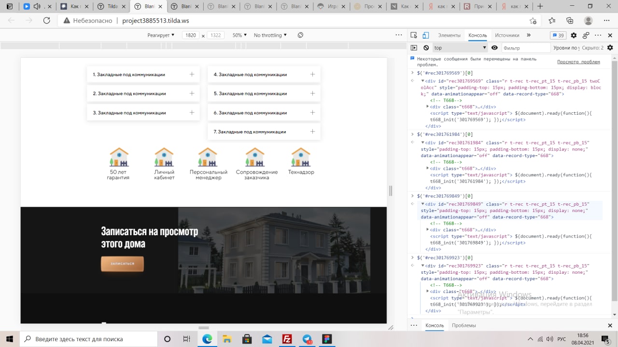Click the 50 лет гарантия house icon
This screenshot has height=347, width=618.
(119, 157)
